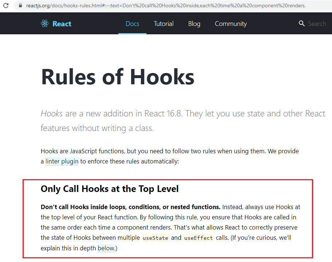Click 'Only Call Hooks at the Top Level' heading
The height and width of the screenshot is (262, 332).
pos(110,189)
